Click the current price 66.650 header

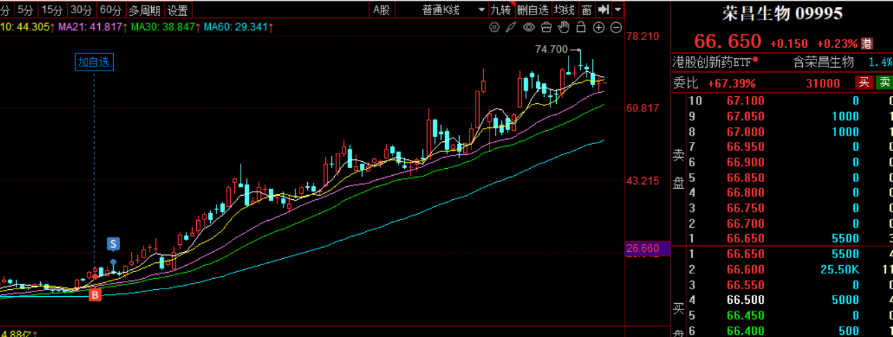(727, 42)
